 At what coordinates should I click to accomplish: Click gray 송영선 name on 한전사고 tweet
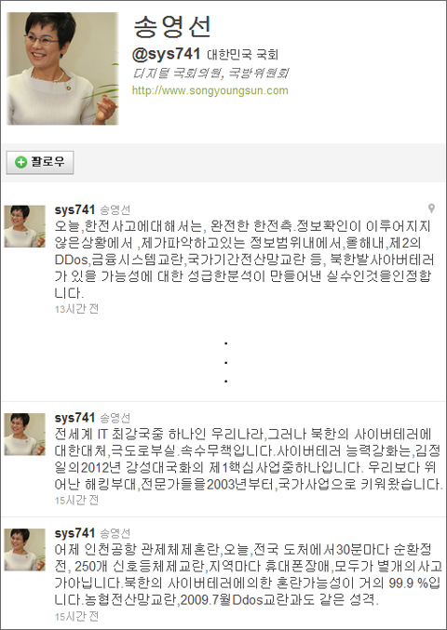tap(115, 210)
